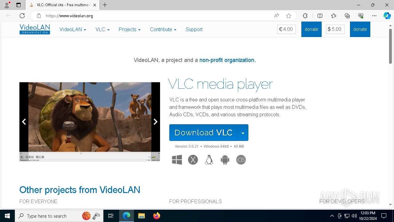Open the Favorites list
This screenshot has width=394, height=222.
334,16
